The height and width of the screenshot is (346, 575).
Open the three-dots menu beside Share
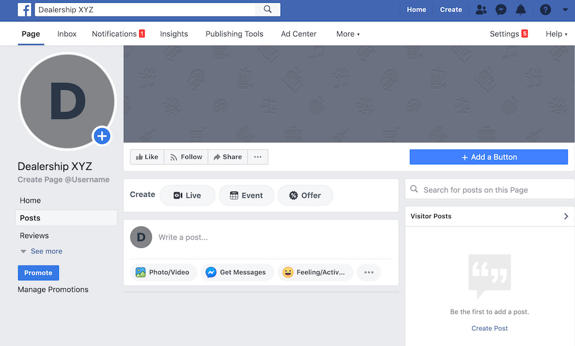tap(258, 157)
